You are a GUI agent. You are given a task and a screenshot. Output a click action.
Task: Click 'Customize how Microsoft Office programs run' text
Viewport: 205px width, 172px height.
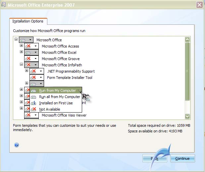pos(49,31)
